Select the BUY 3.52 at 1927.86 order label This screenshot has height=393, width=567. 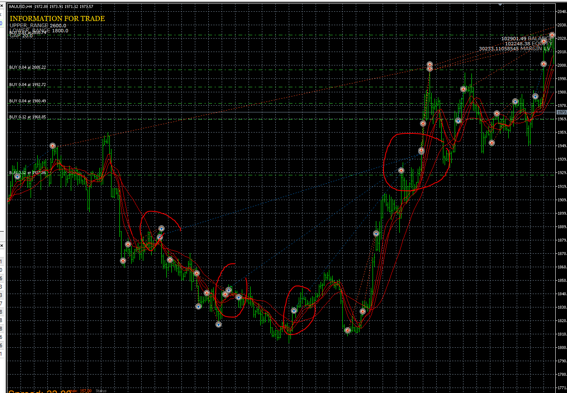pyautogui.click(x=28, y=173)
